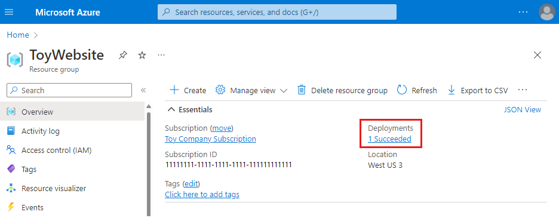This screenshot has width=559, height=218.
Task: Click the Microsoft Azure logo text
Action: tap(67, 13)
